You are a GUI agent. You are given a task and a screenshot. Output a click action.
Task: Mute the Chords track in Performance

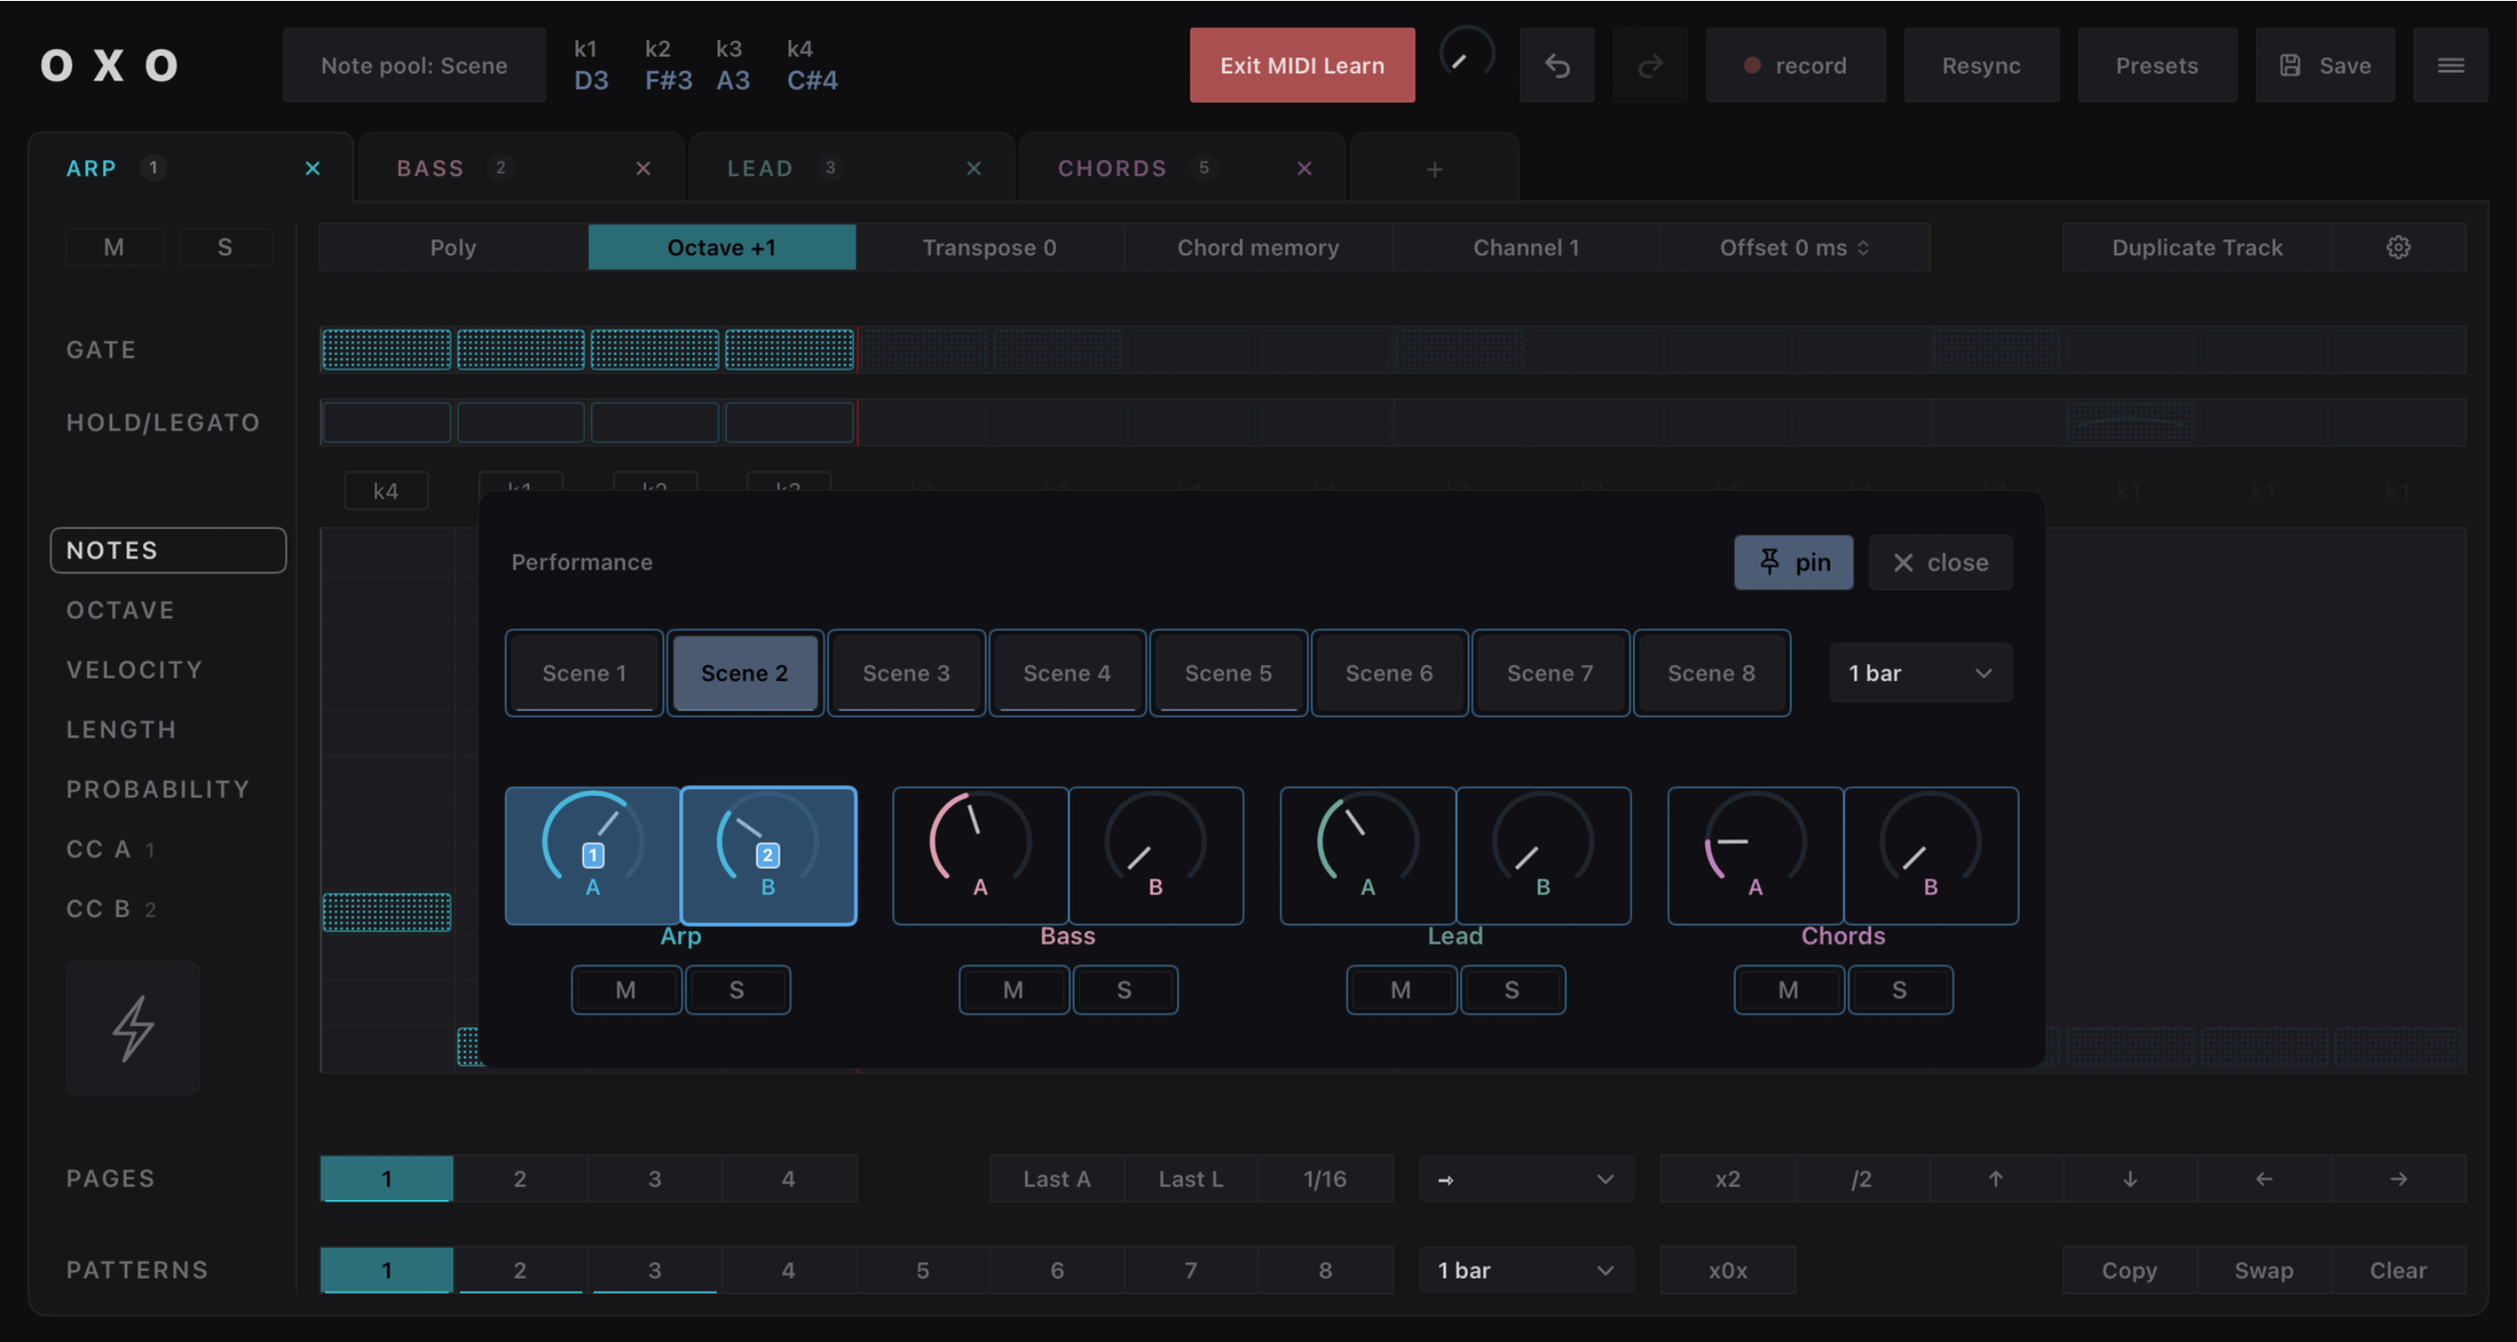pos(1788,989)
